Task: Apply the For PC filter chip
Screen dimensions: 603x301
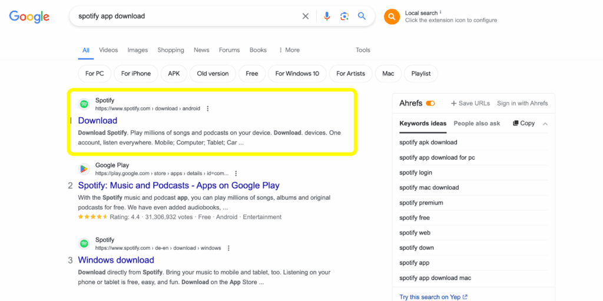Action: click(x=95, y=74)
